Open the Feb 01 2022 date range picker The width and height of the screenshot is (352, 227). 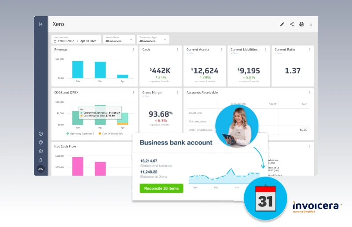click(76, 39)
